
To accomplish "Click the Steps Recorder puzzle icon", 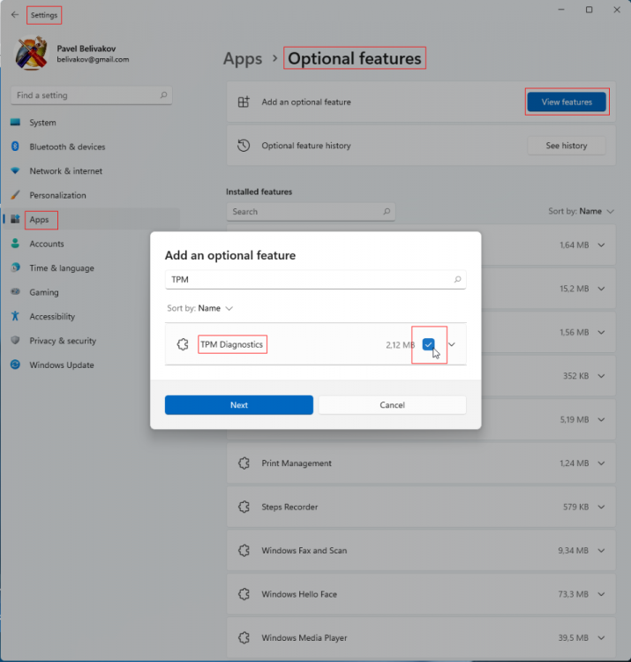I will pos(244,507).
